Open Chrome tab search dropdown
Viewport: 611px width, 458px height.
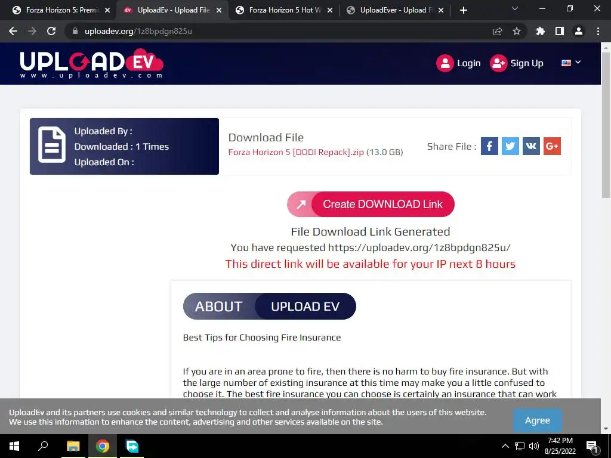[x=515, y=9]
